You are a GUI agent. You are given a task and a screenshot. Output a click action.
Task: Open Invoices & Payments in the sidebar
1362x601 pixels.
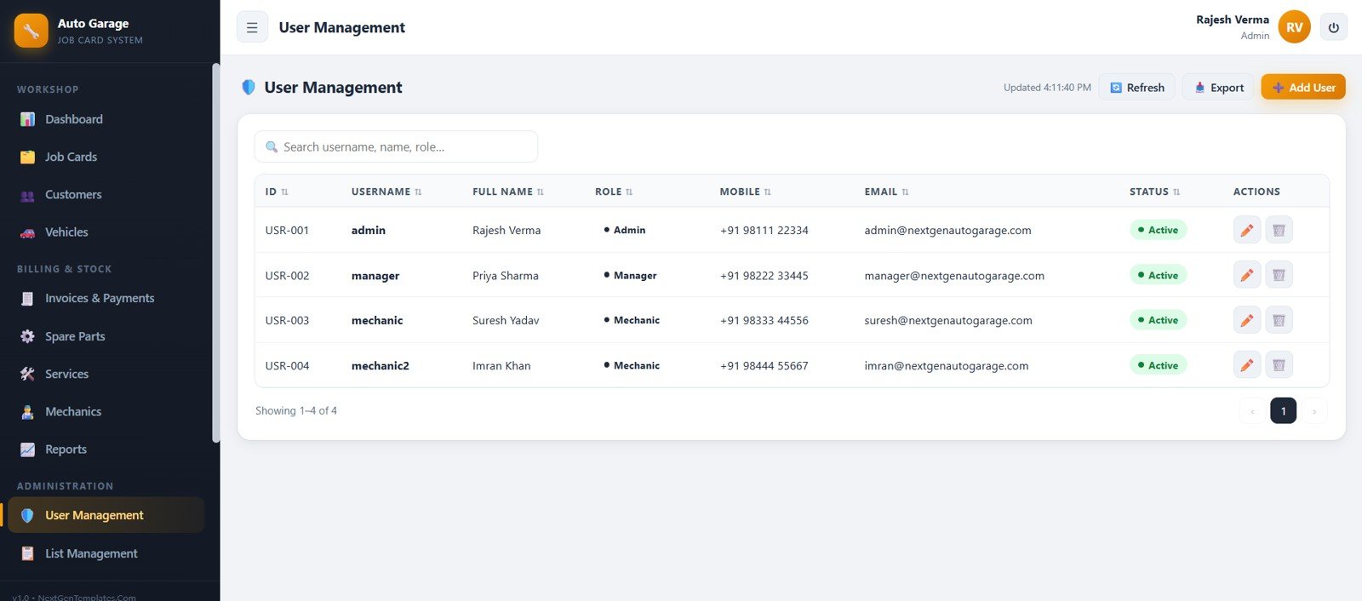(106, 298)
